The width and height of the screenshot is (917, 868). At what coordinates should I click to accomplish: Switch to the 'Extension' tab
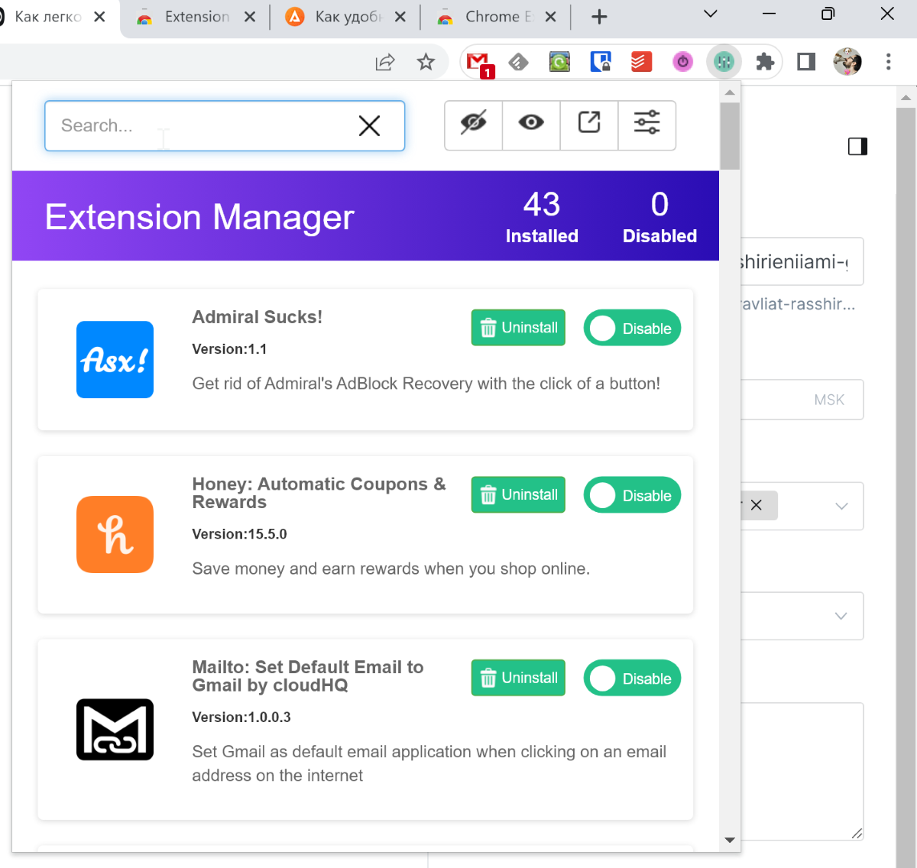point(196,17)
